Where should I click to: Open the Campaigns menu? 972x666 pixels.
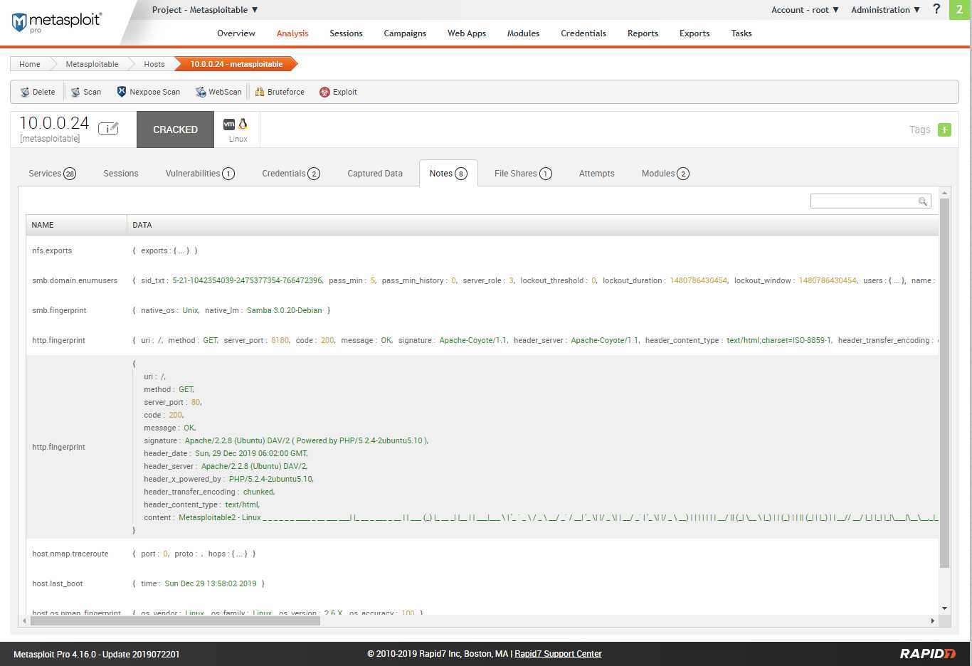pos(405,33)
